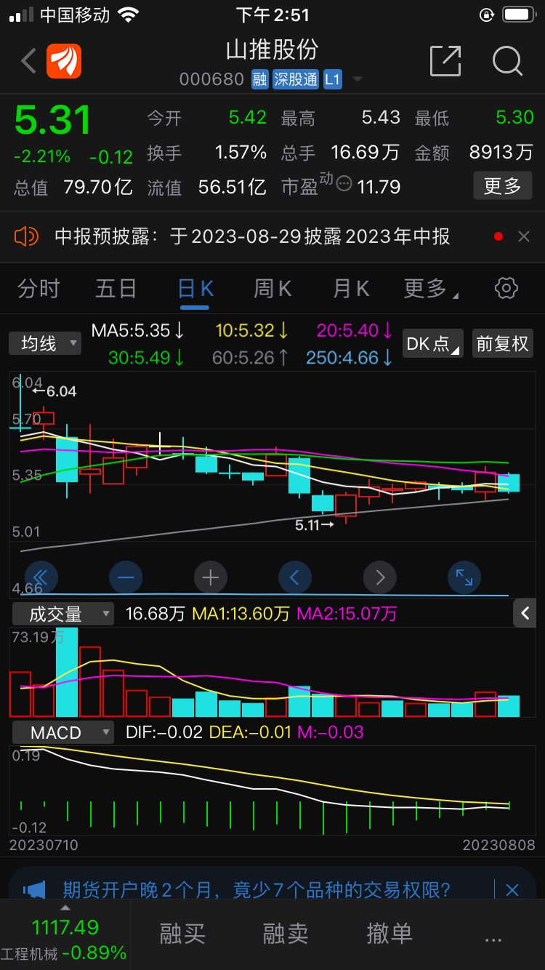
Task: Jump to earliest with double-left arrows
Action: 41,578
